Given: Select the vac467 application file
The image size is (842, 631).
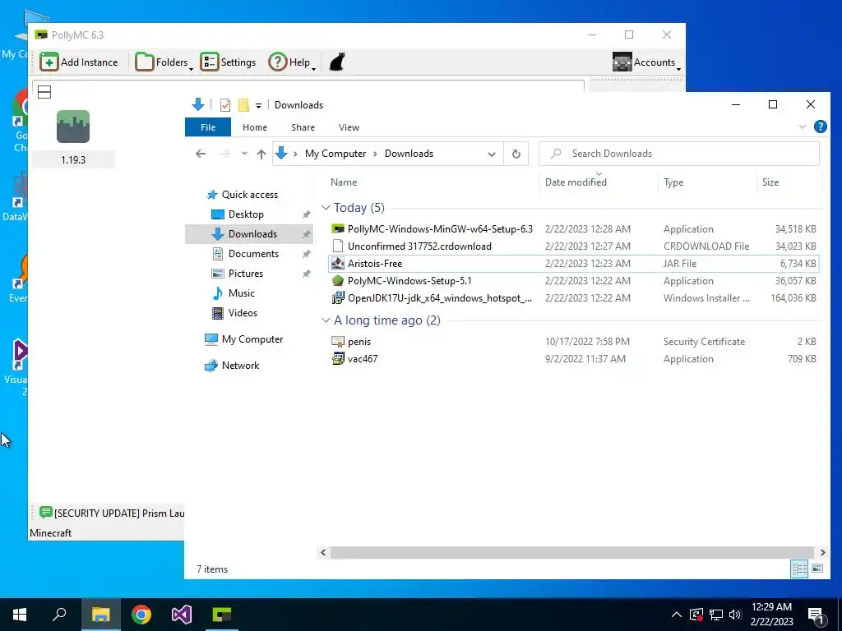Looking at the screenshot, I should coord(573,359).
